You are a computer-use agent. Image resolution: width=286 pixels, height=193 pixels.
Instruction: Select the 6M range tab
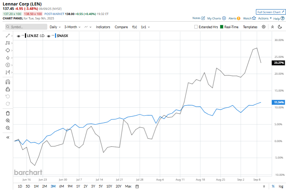click(62, 186)
